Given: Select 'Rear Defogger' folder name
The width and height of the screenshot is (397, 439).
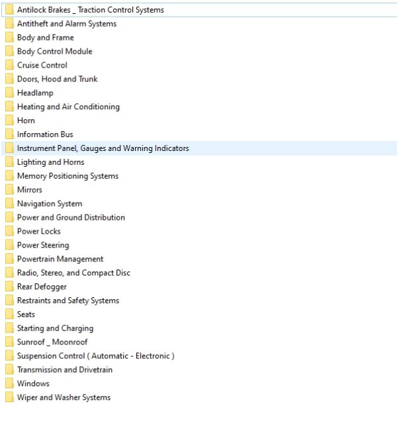Looking at the screenshot, I should (42, 287).
